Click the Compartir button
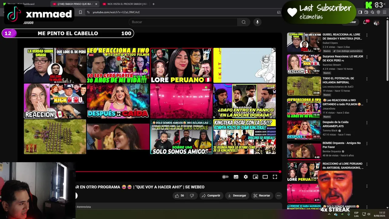The image size is (389, 219). [x=211, y=196]
